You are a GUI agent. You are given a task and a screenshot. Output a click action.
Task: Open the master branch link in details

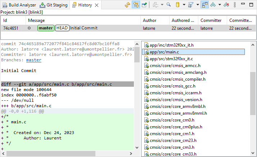[34, 60]
